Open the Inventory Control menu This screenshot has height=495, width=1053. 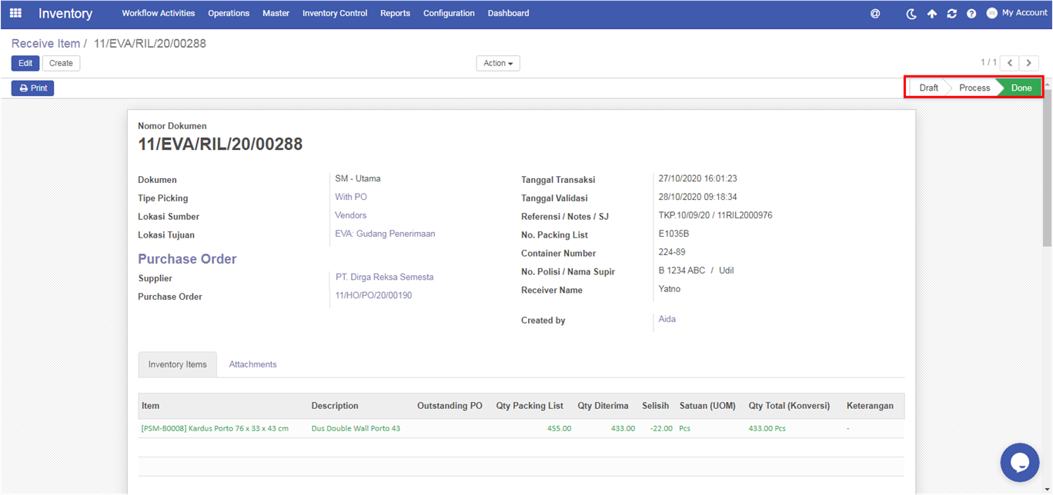pyautogui.click(x=335, y=13)
